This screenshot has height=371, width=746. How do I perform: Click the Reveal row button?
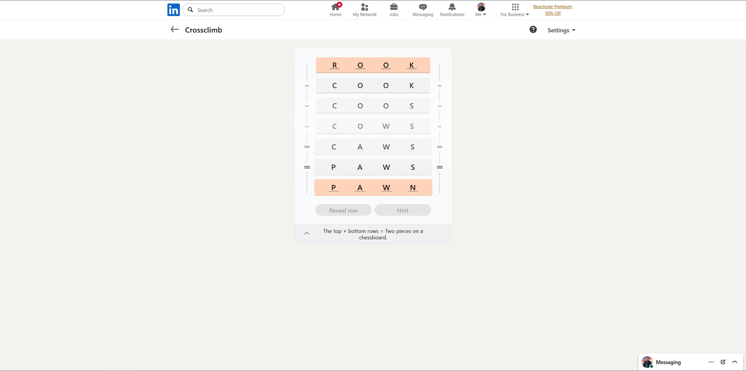(343, 210)
